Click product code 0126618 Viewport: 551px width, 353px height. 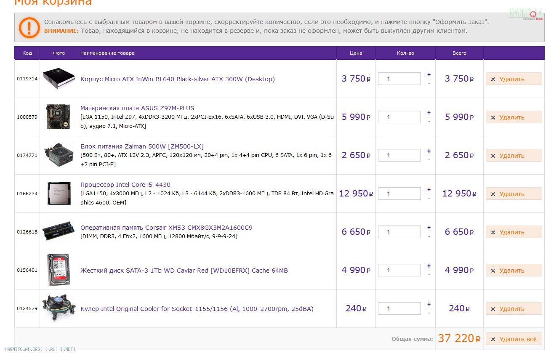(27, 232)
